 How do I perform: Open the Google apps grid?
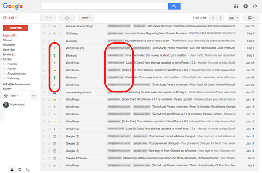pos(236,7)
